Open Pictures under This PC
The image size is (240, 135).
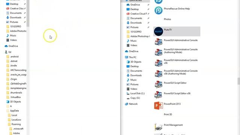point(134,84)
